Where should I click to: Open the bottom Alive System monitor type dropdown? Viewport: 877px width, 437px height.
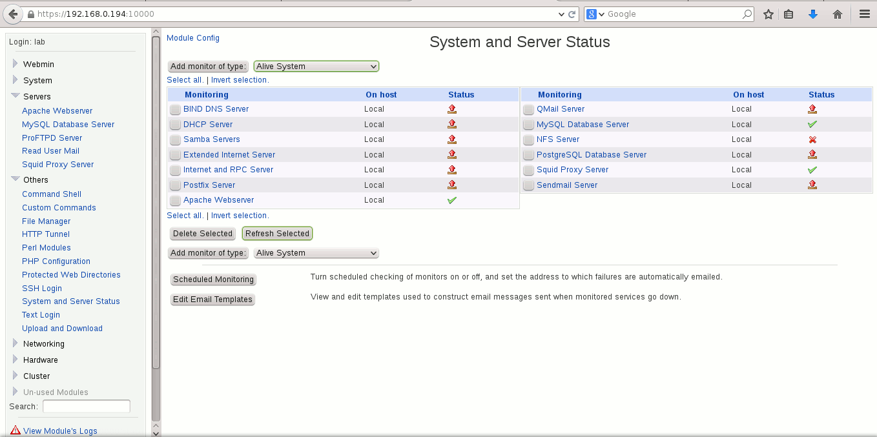pos(316,253)
